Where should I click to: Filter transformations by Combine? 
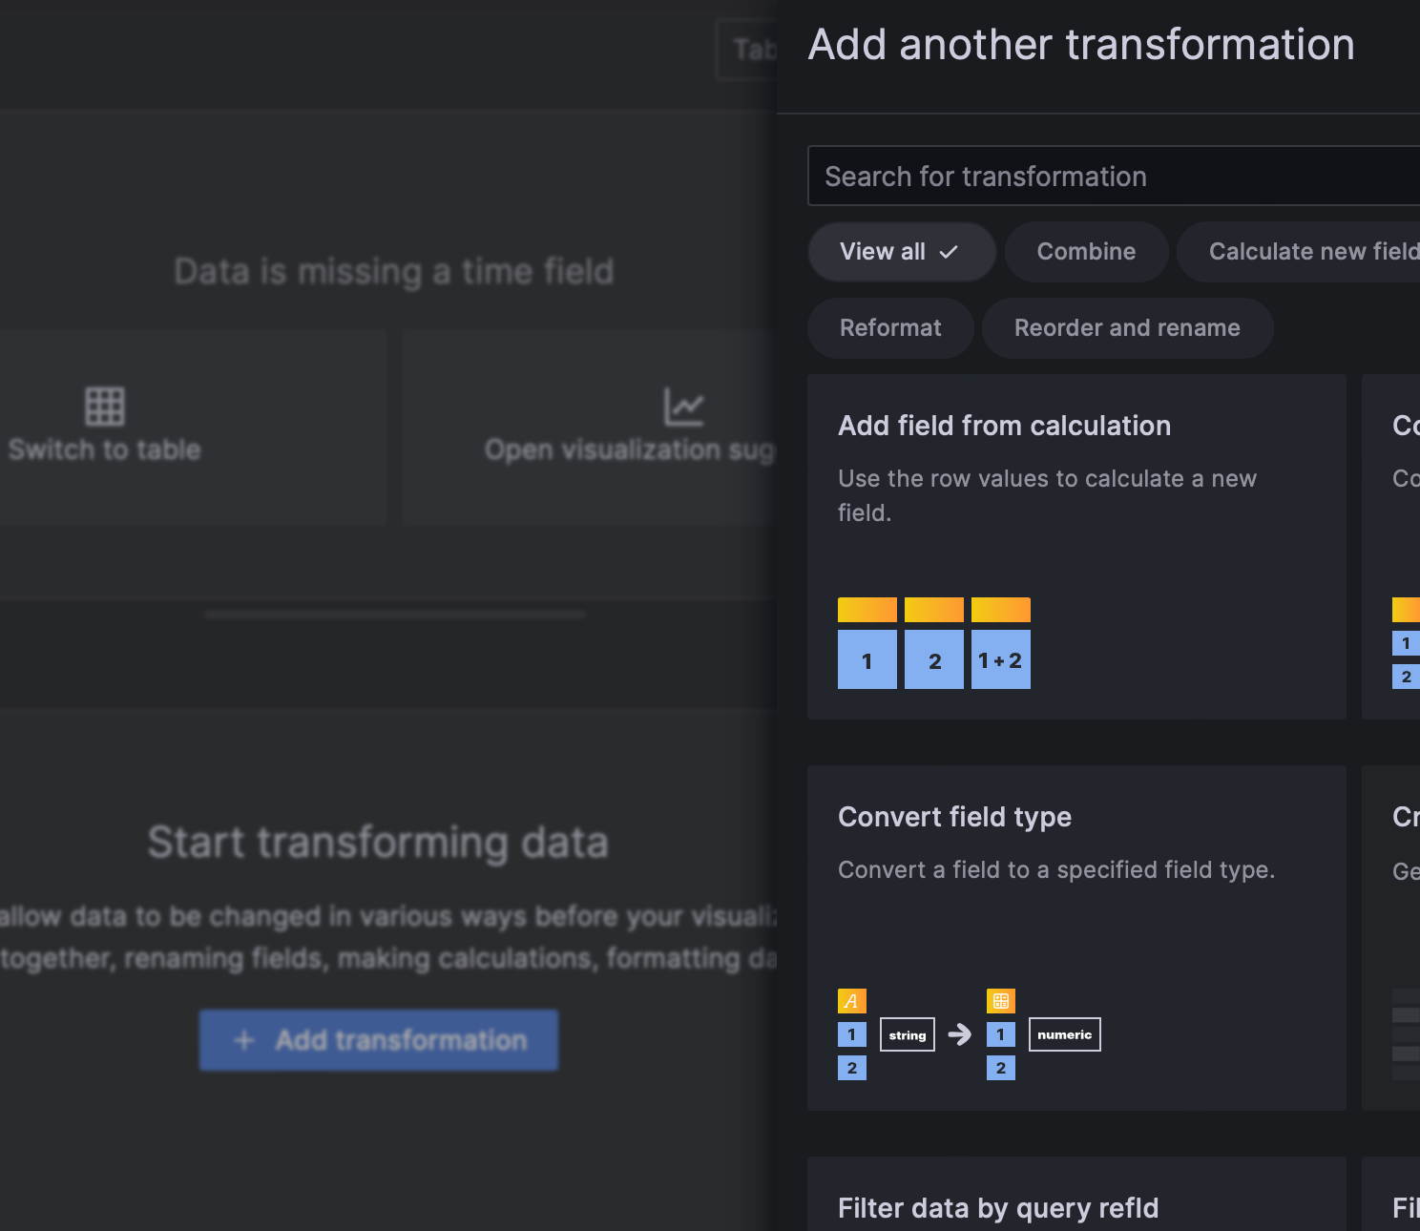[1086, 252]
